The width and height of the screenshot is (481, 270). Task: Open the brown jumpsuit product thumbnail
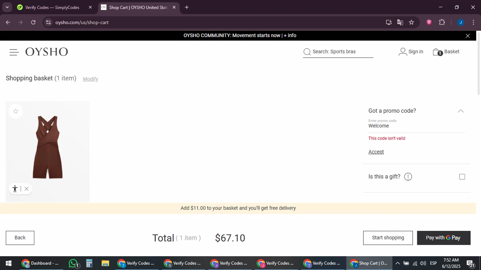click(47, 151)
